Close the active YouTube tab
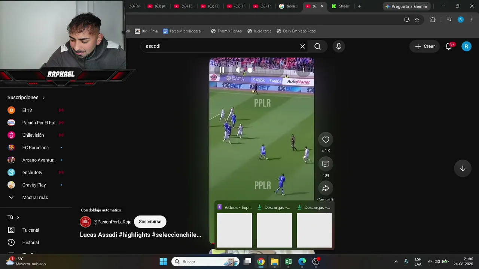This screenshot has width=479, height=269. 322,6
